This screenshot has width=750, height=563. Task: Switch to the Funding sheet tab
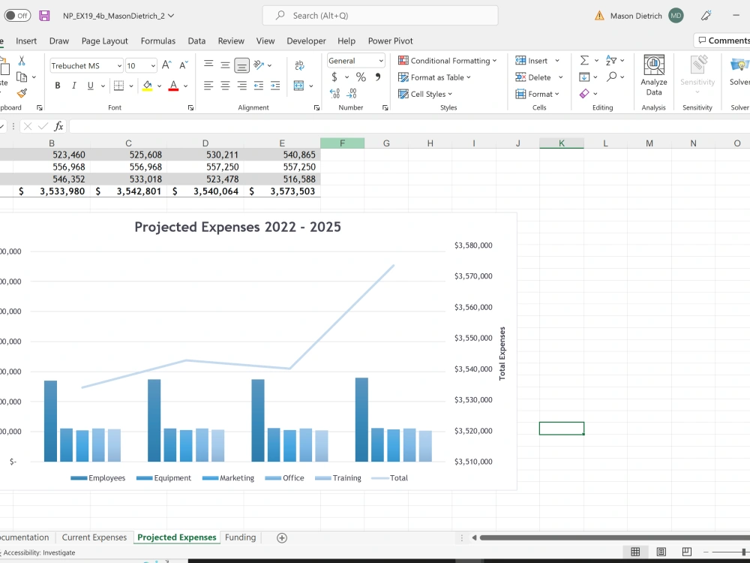coord(240,537)
